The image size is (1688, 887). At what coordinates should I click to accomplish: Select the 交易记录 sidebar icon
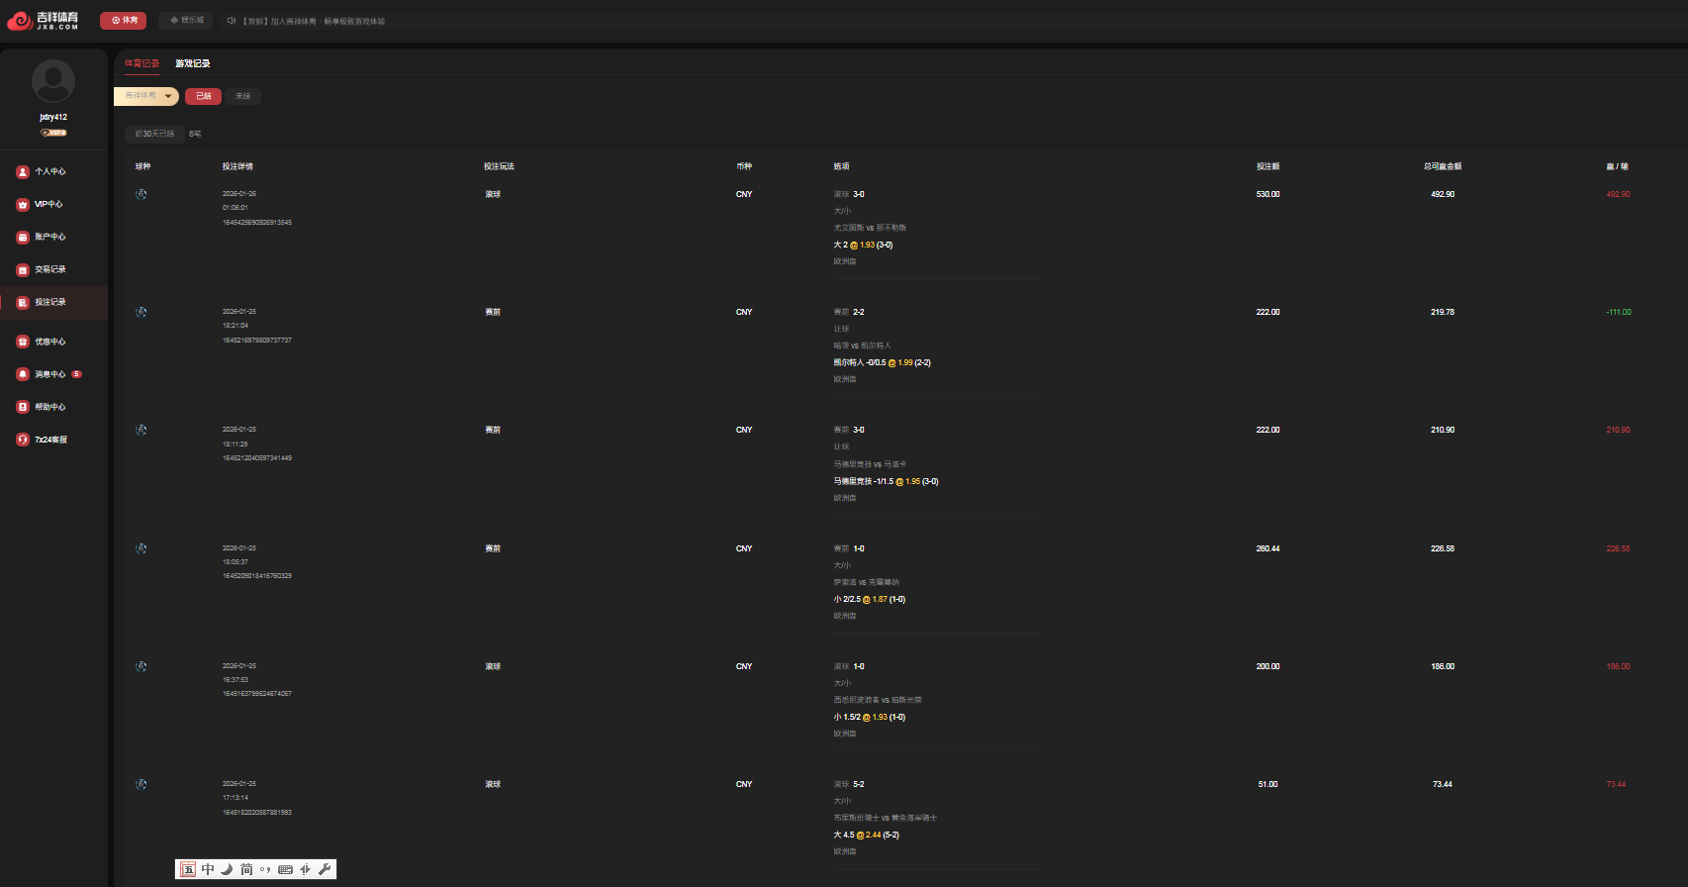(23, 270)
